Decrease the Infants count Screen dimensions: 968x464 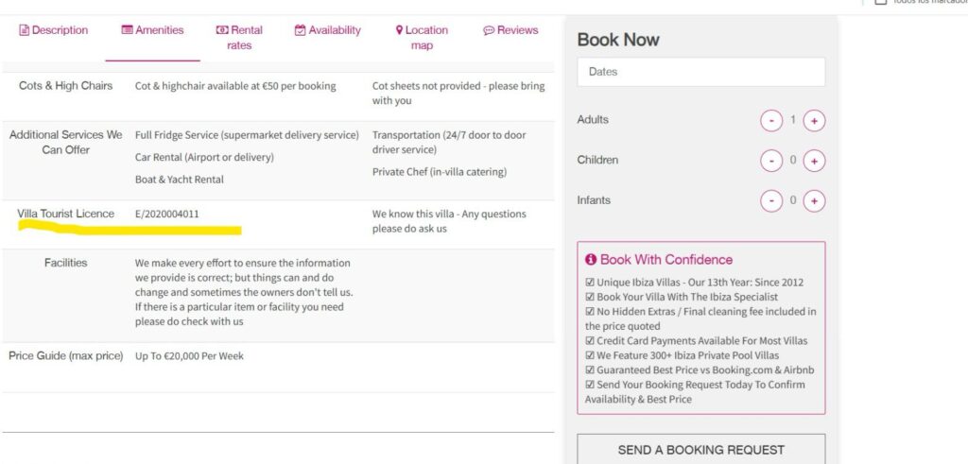click(x=771, y=200)
